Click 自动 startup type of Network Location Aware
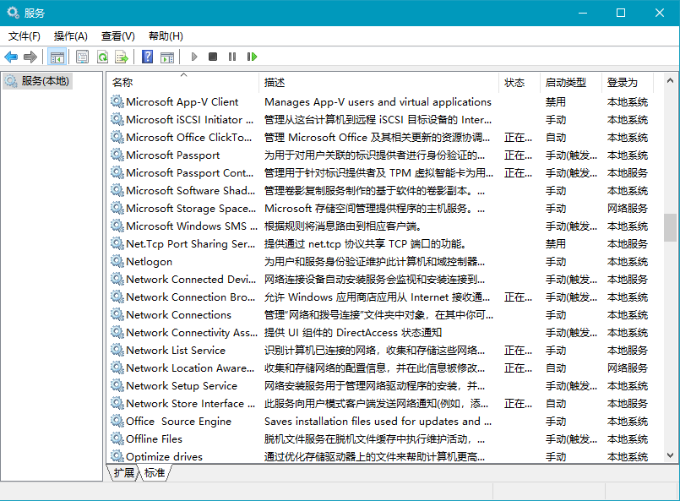Screen dimensions: 680x501 coord(556,368)
